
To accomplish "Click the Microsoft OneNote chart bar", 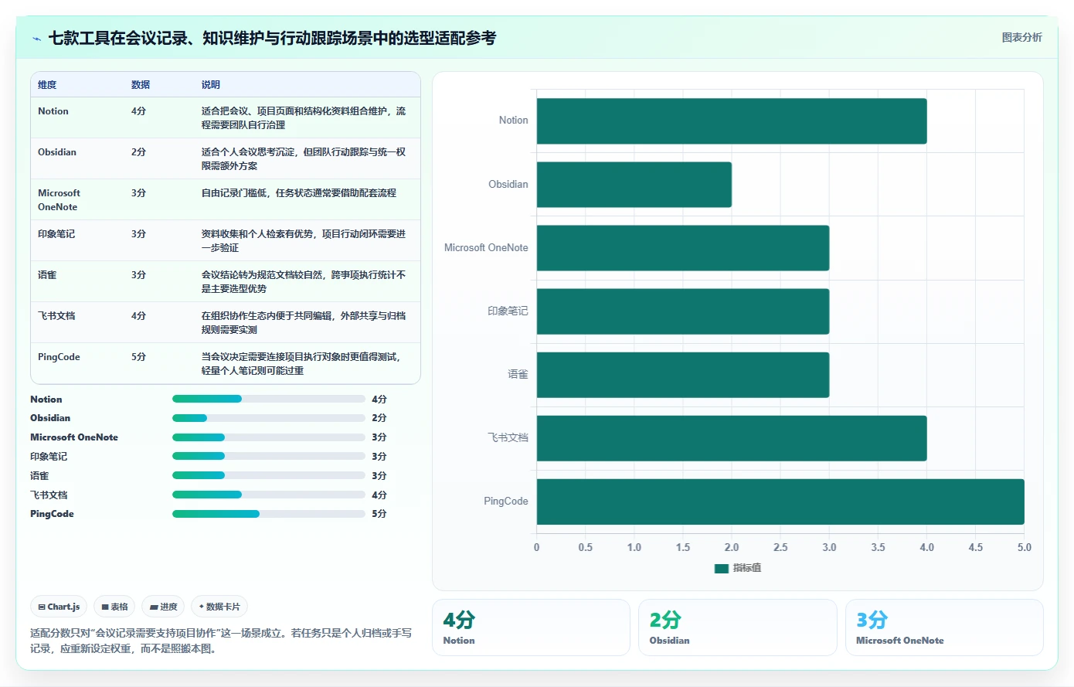I will tap(683, 248).
